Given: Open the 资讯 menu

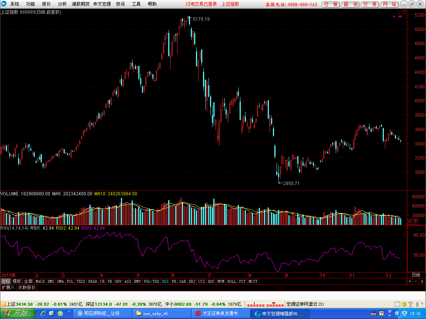Looking at the screenshot, I should coord(120,4).
